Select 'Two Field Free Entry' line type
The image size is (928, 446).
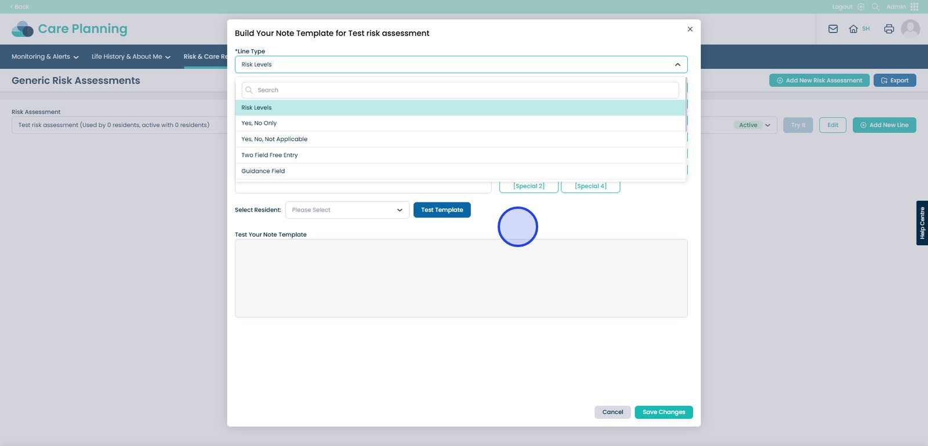pos(460,155)
